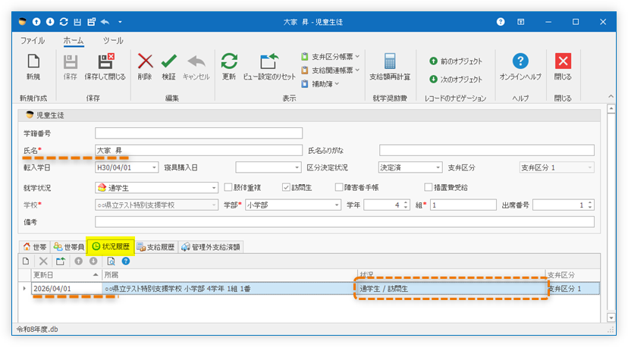Click quick-access down arrow icon in title bar

50,22
